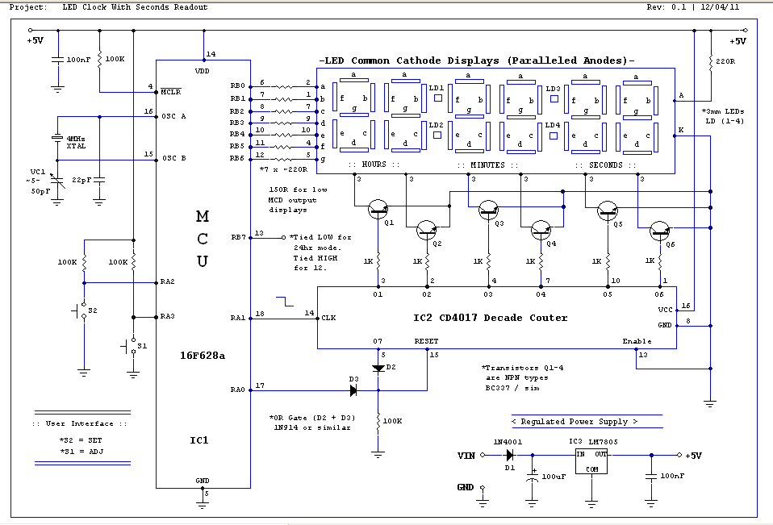Select the 100K pulldown resistor below D2
This screenshot has height=525, width=773.
coord(378,422)
